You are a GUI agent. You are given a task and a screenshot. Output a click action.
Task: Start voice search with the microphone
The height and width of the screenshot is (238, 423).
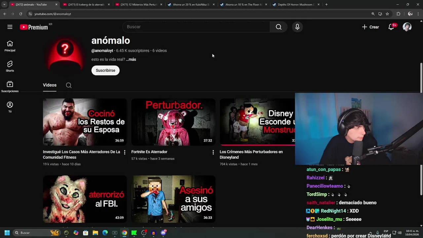[x=297, y=27]
